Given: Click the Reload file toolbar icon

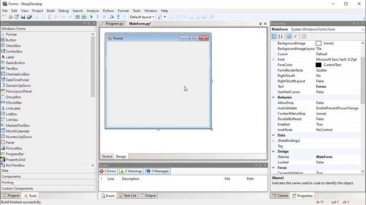Looking at the screenshot, I should [x=17, y=17].
